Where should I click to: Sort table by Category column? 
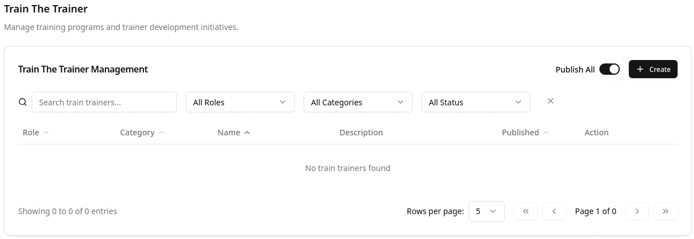(x=142, y=133)
